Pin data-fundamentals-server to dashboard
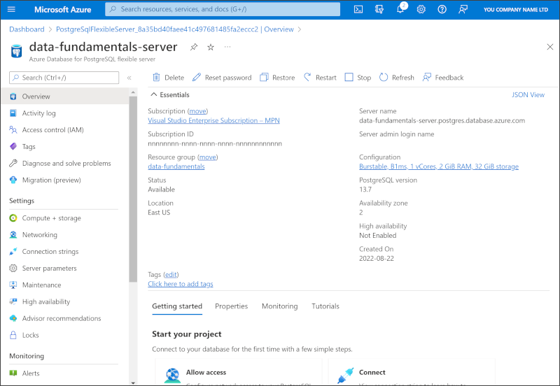This screenshot has width=560, height=386. pyautogui.click(x=194, y=47)
